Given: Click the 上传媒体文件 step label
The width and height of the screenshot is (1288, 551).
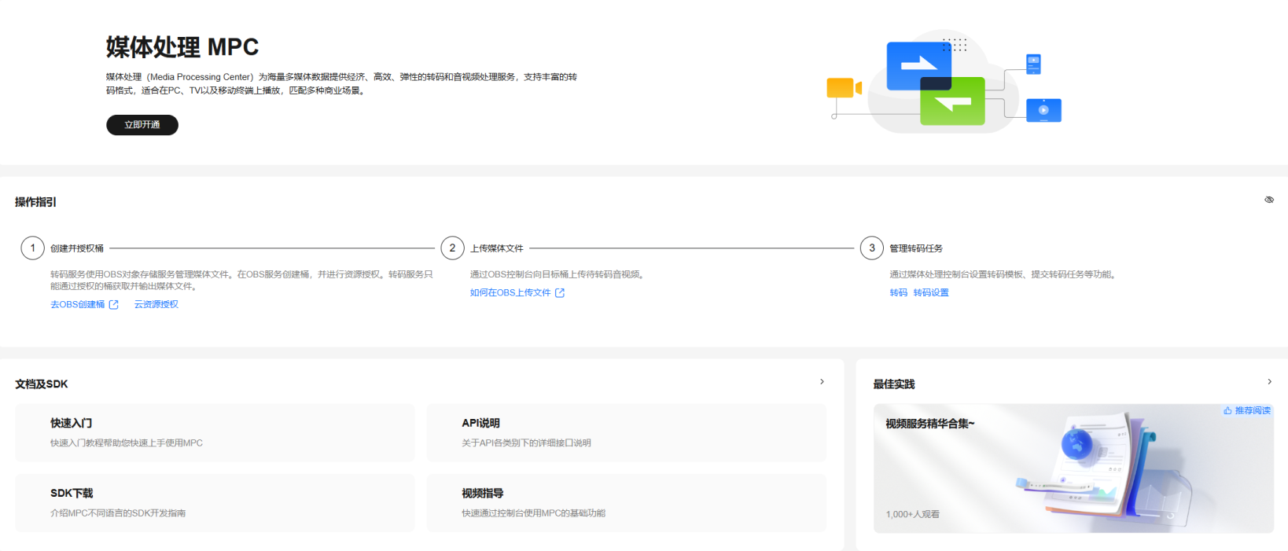Looking at the screenshot, I should 497,248.
